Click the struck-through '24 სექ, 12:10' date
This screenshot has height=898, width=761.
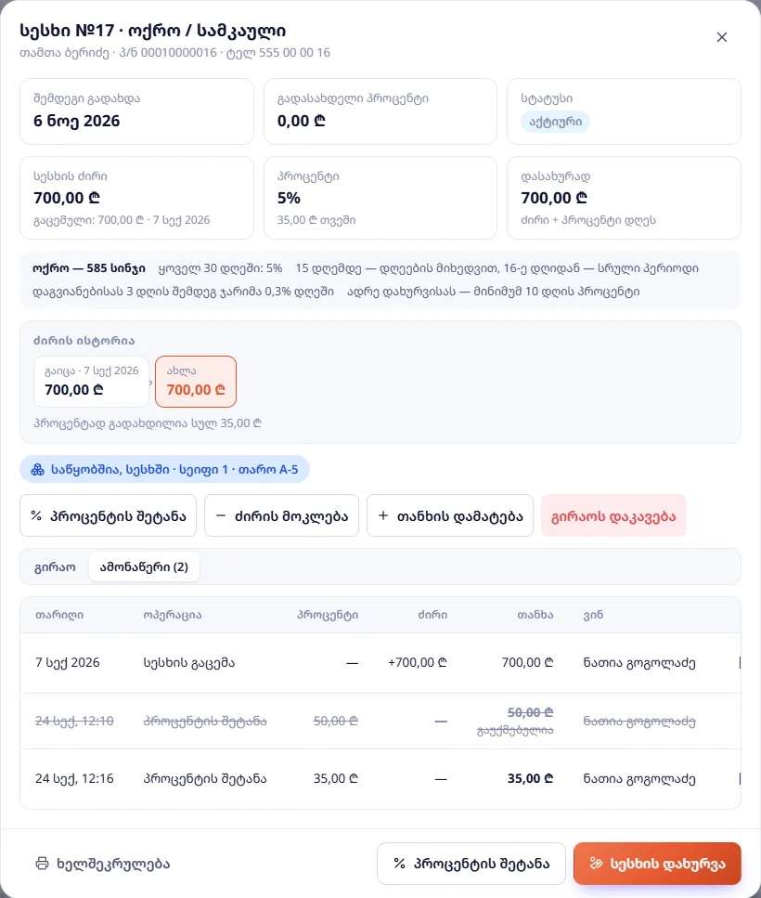(74, 721)
